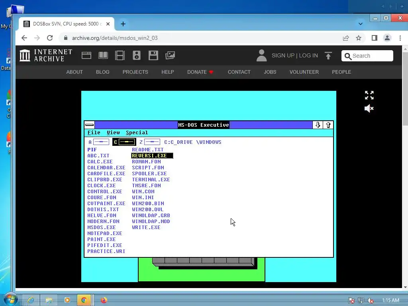Open the Internet Archive texts book icon

click(103, 55)
